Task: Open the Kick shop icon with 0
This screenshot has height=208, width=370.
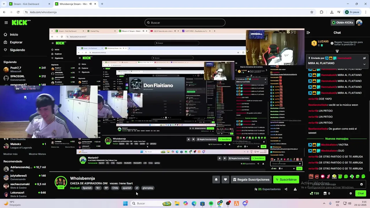Action: tap(327, 194)
